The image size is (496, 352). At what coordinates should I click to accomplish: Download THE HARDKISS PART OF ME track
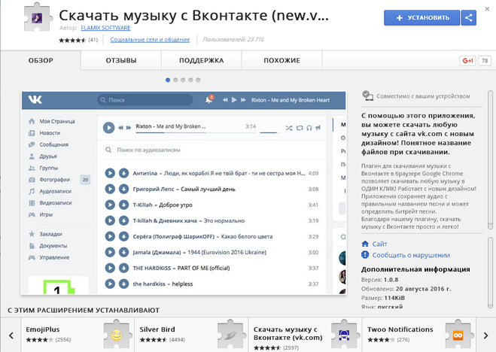(x=123, y=268)
